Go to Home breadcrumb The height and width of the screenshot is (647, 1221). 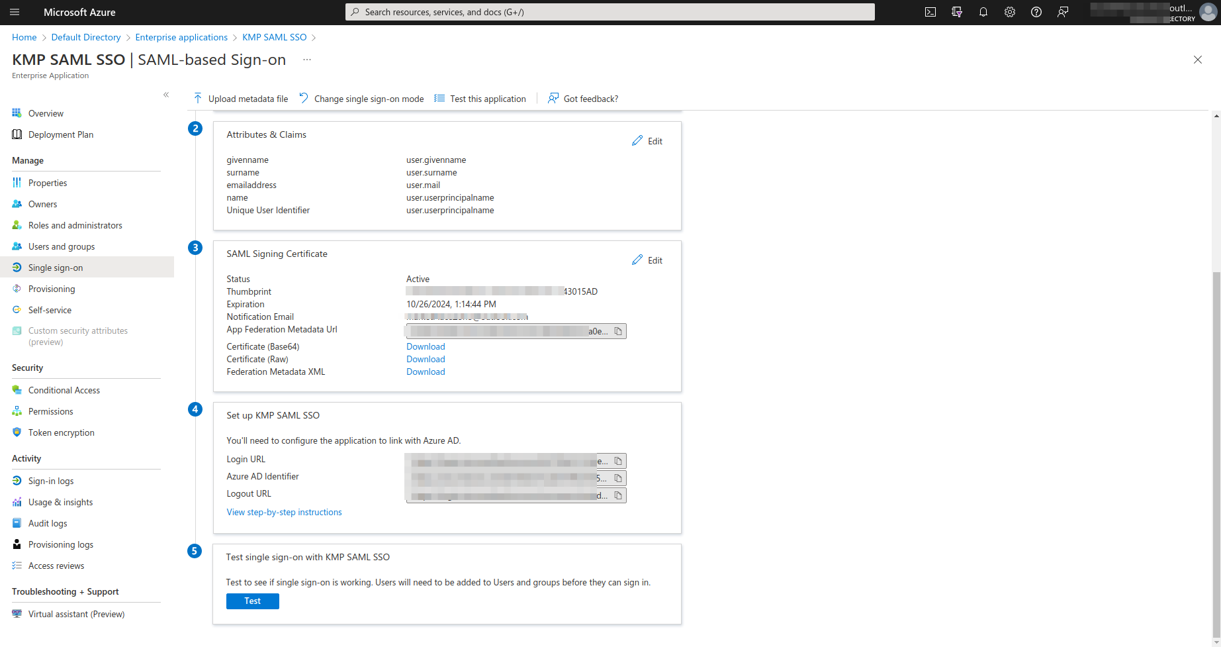[x=24, y=37]
